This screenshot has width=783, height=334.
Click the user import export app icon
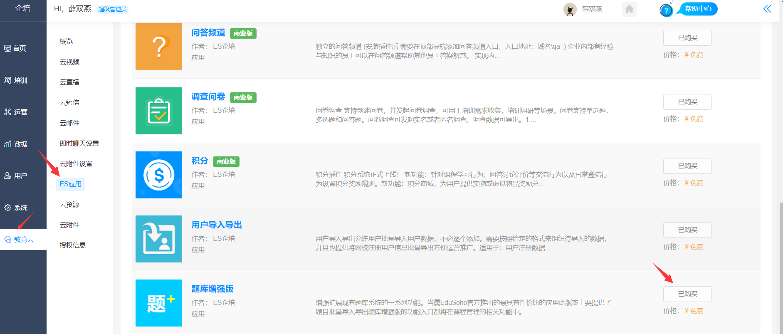[158, 239]
